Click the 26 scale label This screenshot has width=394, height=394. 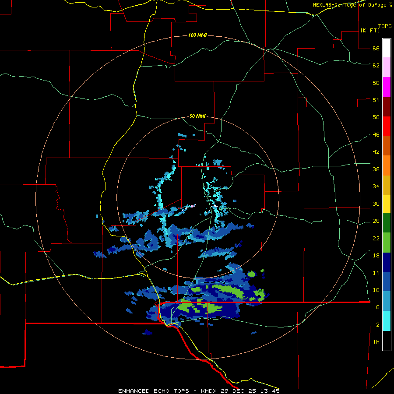tap(376, 221)
